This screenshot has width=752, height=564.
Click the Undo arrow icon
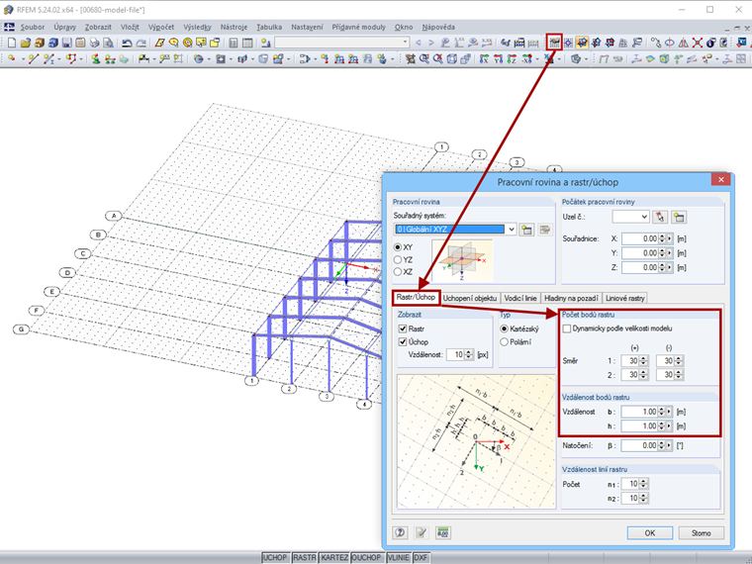(127, 43)
